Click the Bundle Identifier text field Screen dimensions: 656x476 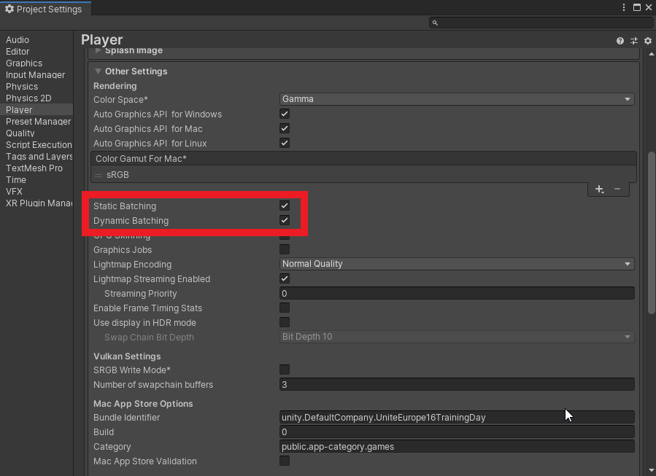pos(457,418)
